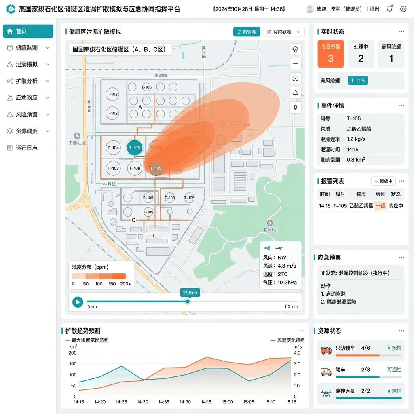Expand the 储罐监测 sidebar menu
The image size is (414, 414).
coord(28,48)
